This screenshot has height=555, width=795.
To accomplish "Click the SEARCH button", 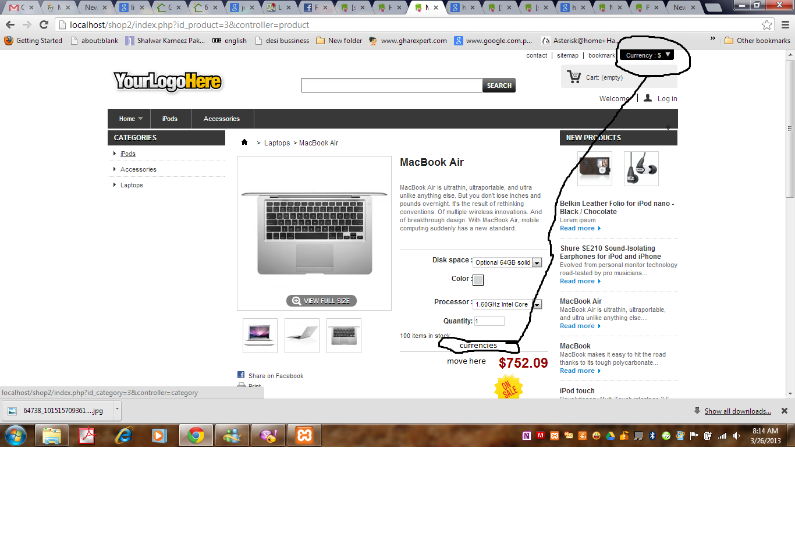I will (499, 86).
